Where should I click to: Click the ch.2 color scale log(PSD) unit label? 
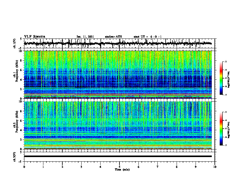[x=229, y=130]
